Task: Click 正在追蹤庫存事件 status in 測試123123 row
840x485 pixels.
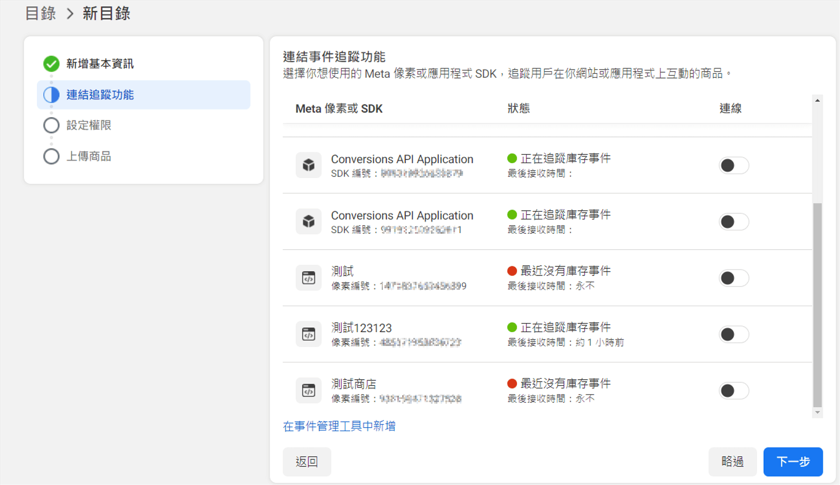Action: pos(566,327)
